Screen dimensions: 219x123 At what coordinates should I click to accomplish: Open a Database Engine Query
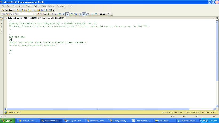click(x=17, y=10)
